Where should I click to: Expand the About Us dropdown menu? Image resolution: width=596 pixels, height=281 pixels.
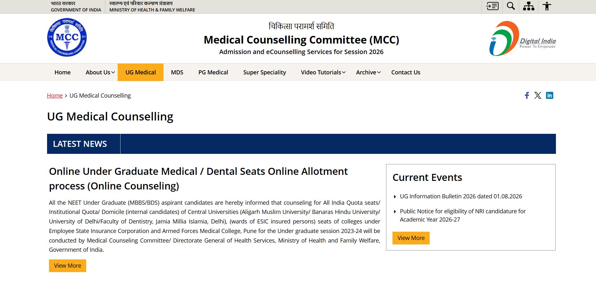[x=100, y=72]
